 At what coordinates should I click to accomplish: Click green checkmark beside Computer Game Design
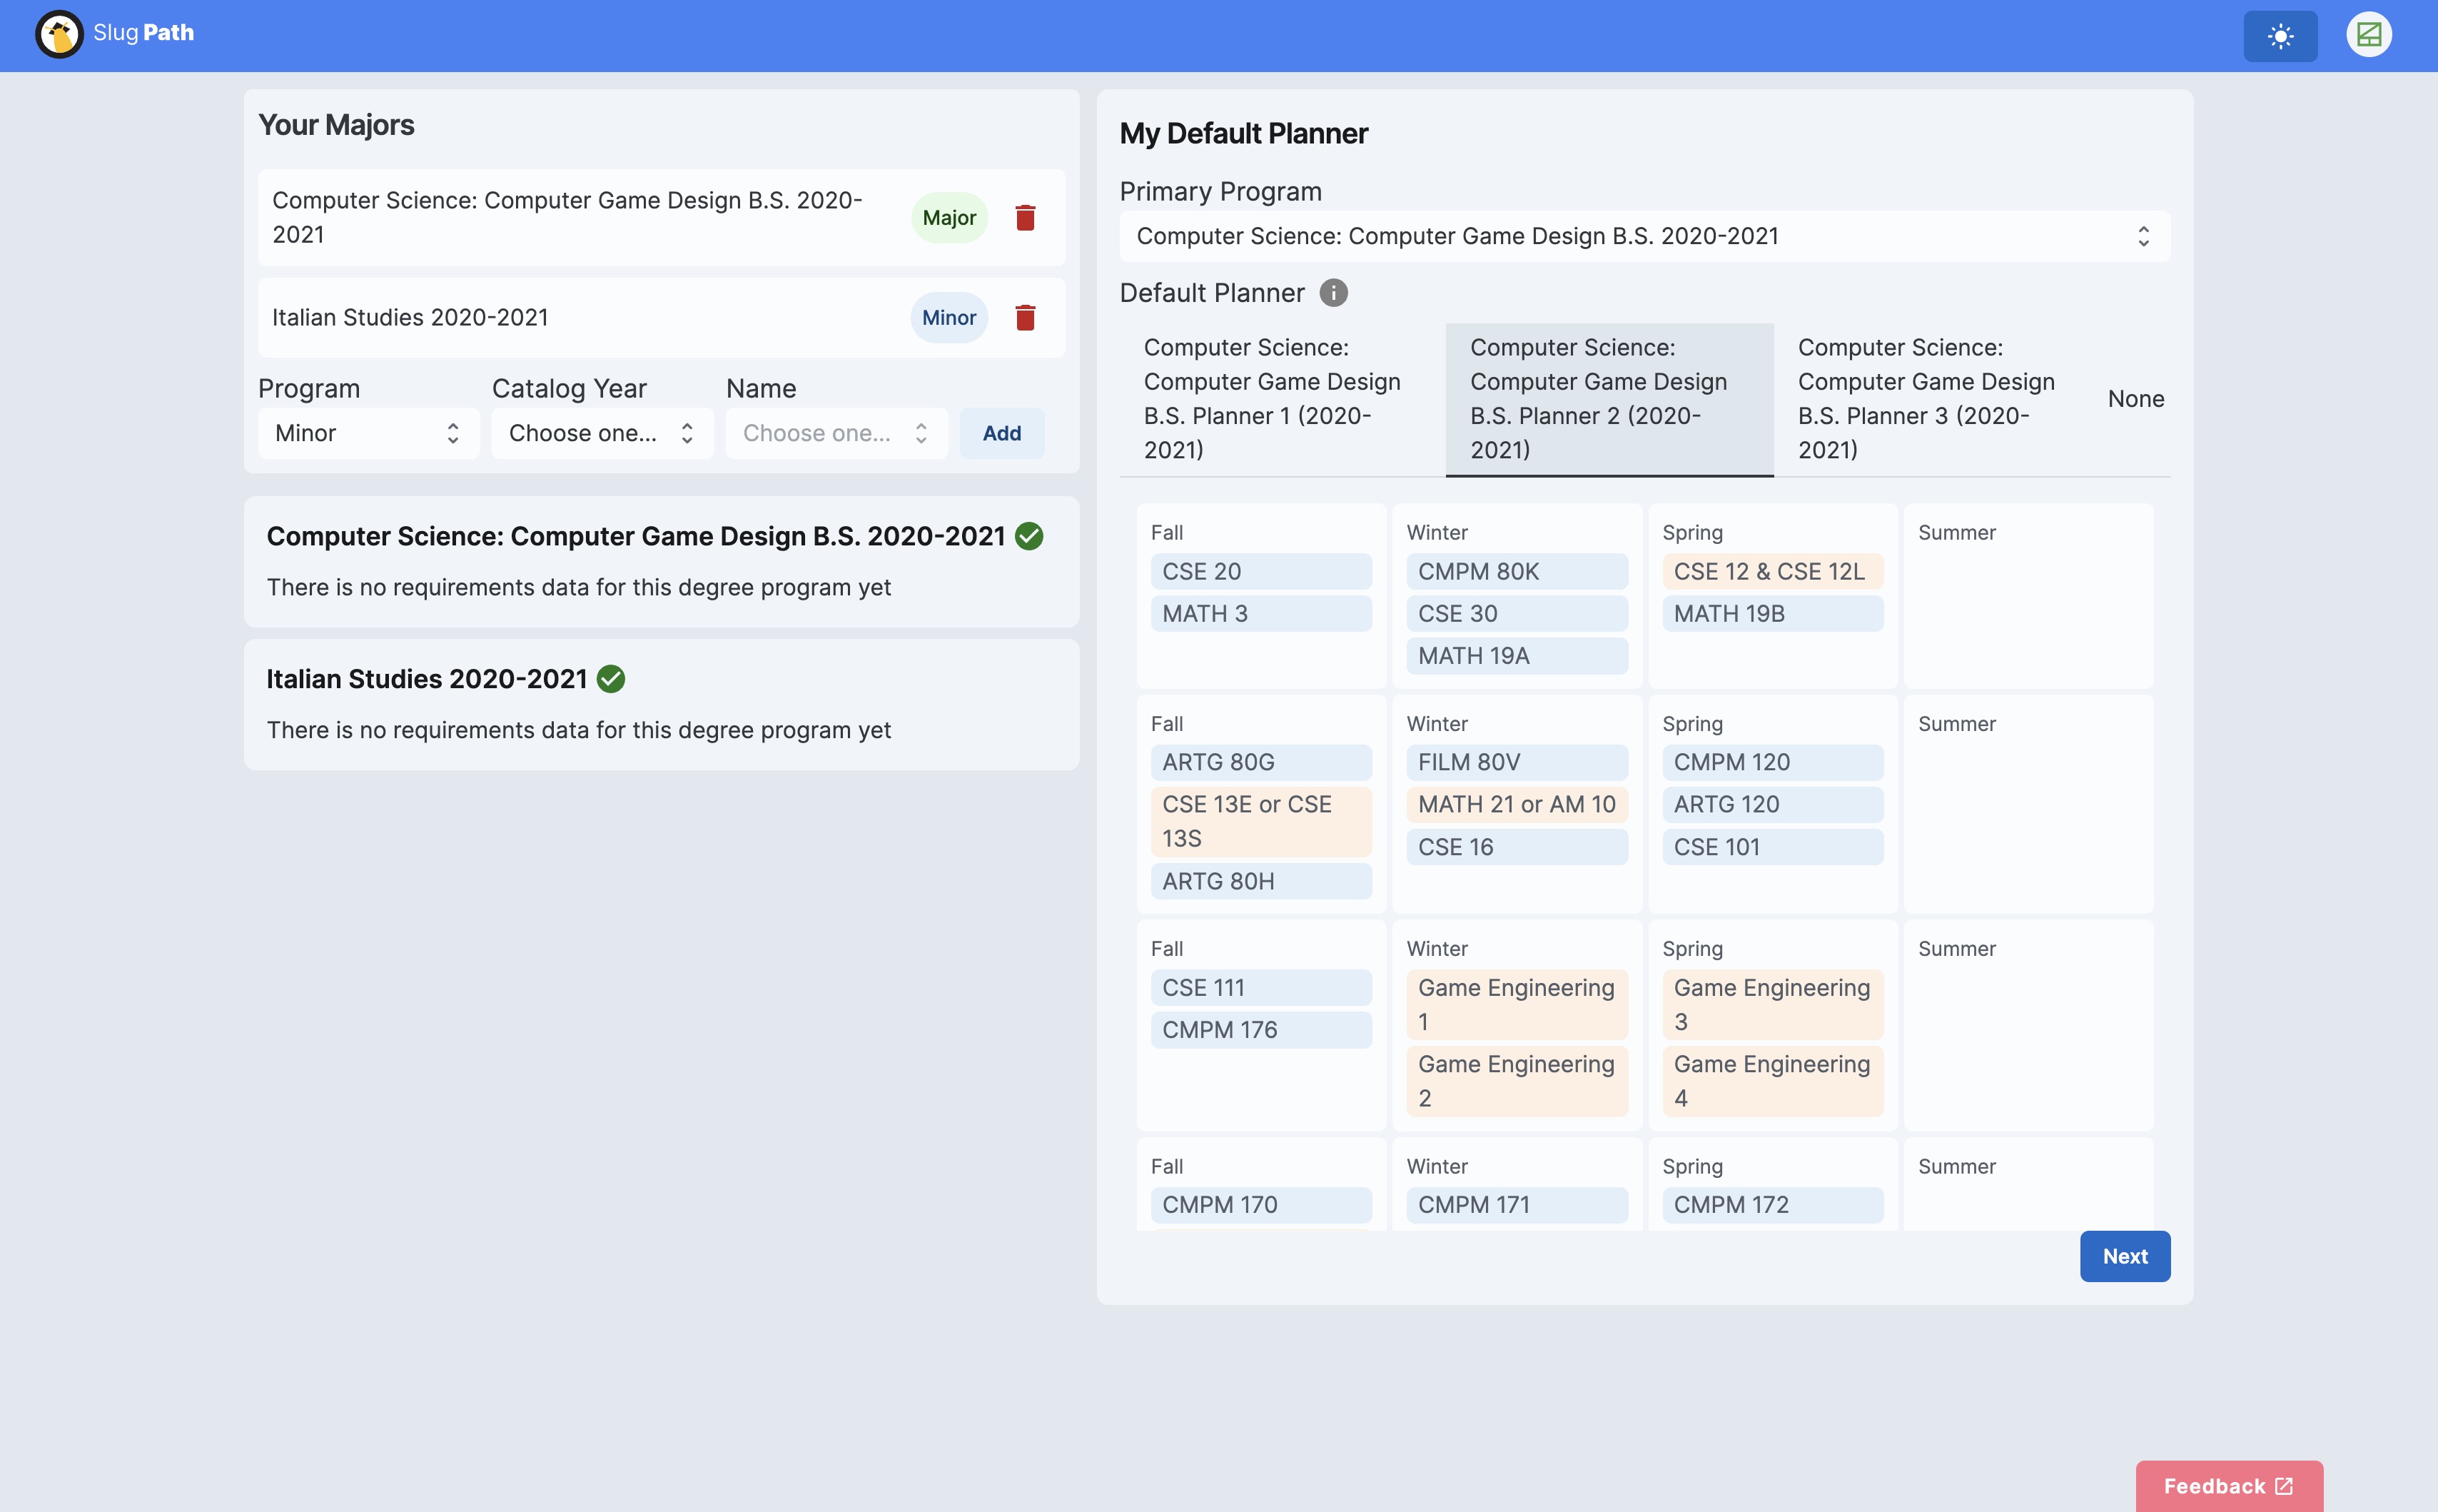click(x=1028, y=537)
